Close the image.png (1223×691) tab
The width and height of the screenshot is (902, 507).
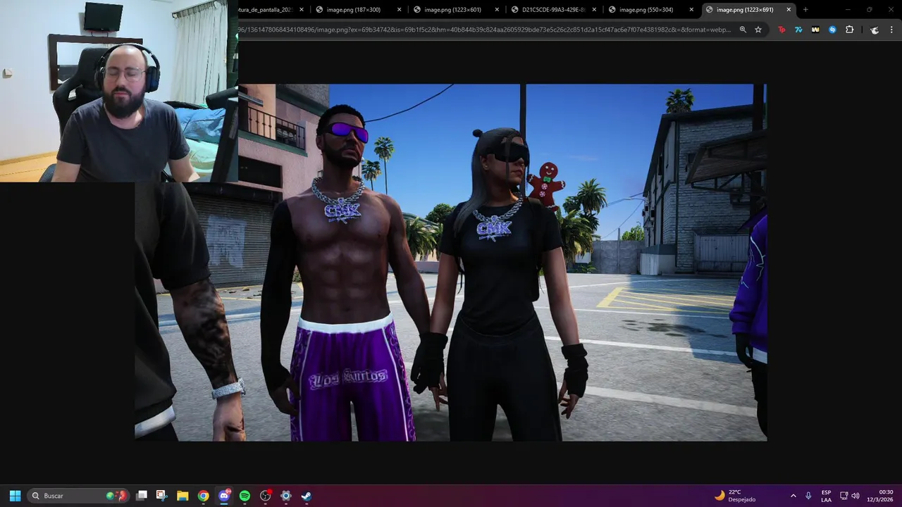point(789,10)
